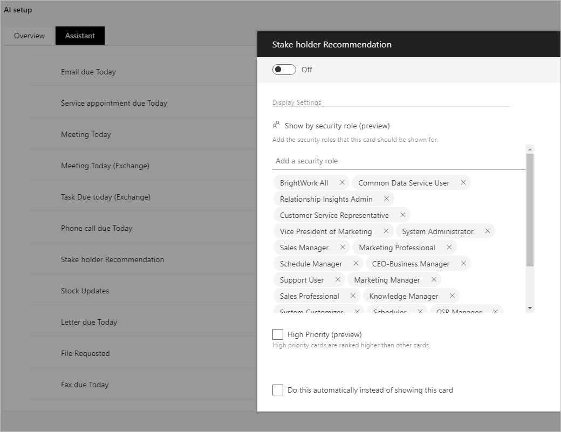The width and height of the screenshot is (561, 432).
Task: Select Stake holder Recommendation in the card list
Action: (112, 259)
